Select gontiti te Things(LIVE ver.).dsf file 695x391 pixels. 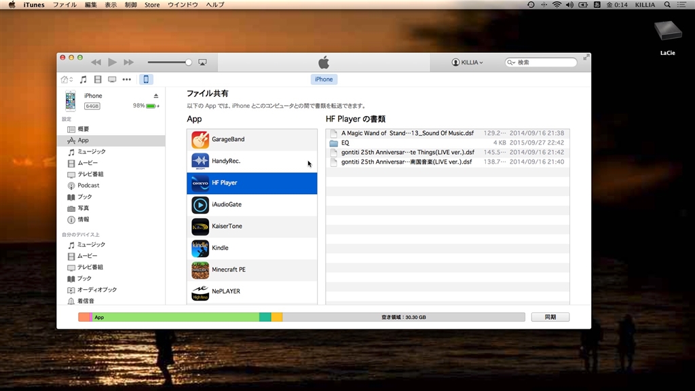[x=448, y=153]
